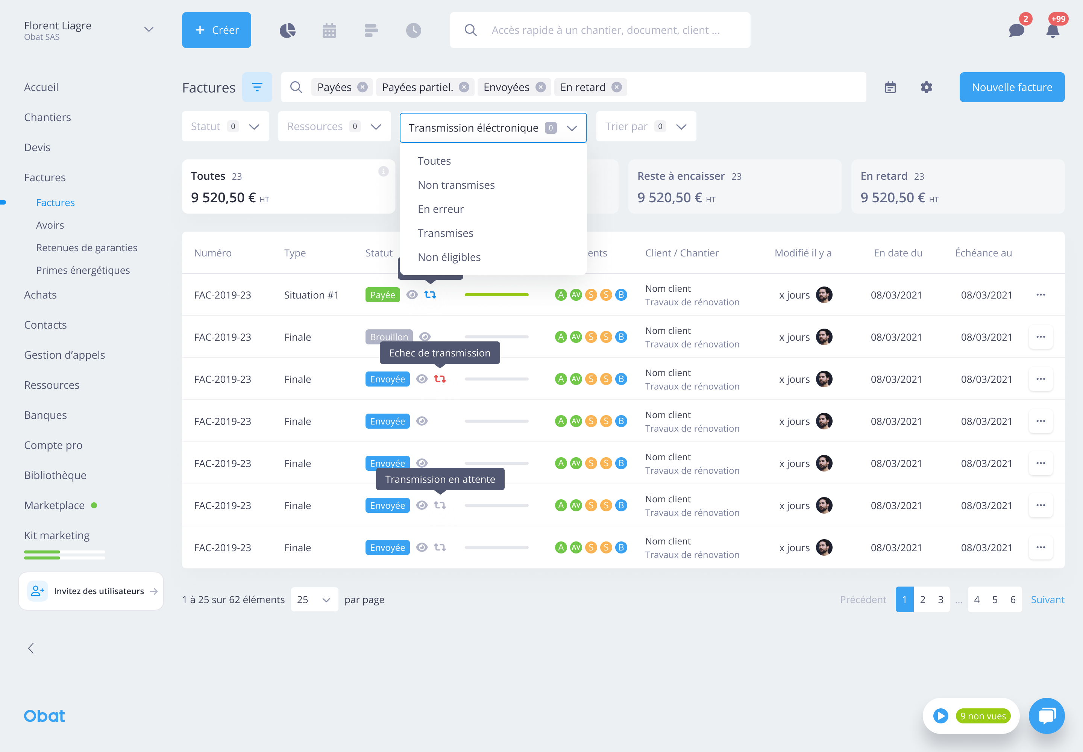Image resolution: width=1083 pixels, height=752 pixels.
Task: Remove the Payées filter chip
Action: point(363,87)
